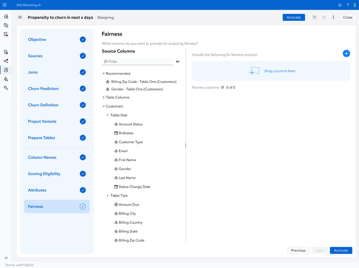Select the Churn Definition step
Viewport: 359px width, 268px height.
click(44, 105)
